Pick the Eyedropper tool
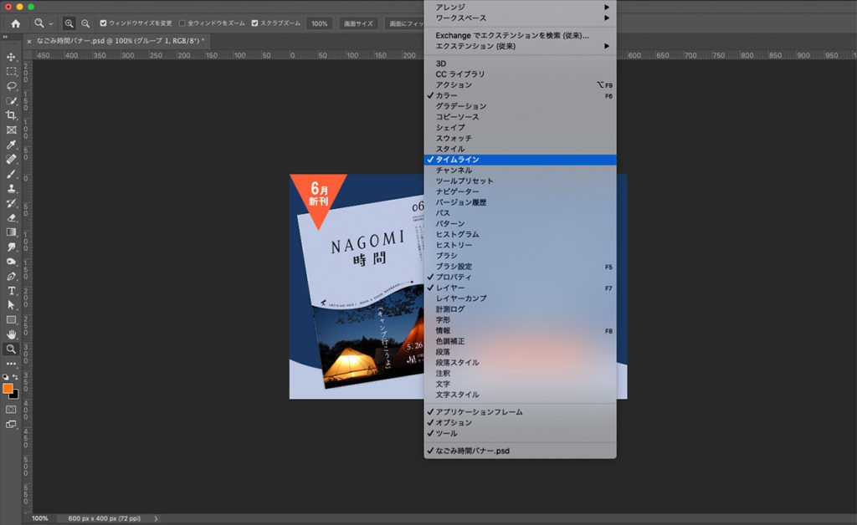The width and height of the screenshot is (857, 525). click(12, 145)
